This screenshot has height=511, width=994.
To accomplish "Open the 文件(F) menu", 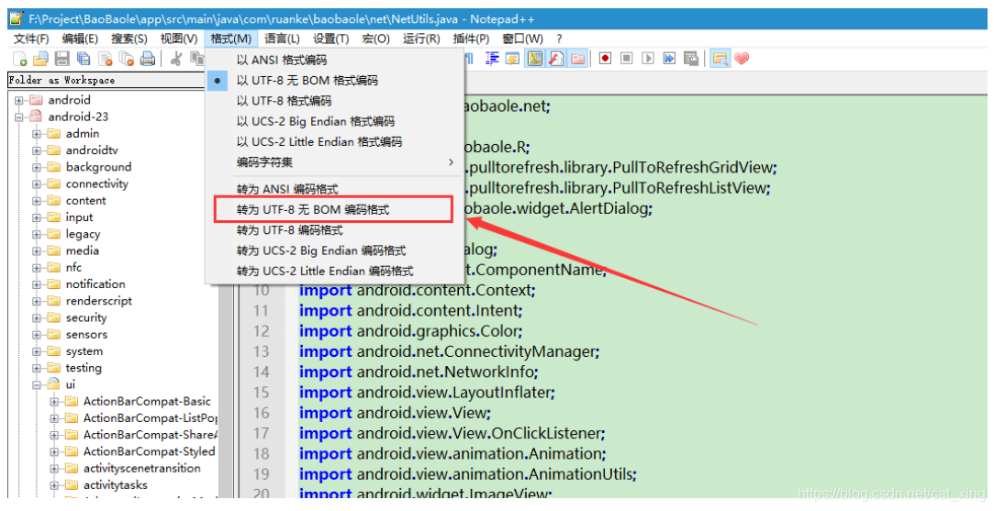I will [31, 39].
